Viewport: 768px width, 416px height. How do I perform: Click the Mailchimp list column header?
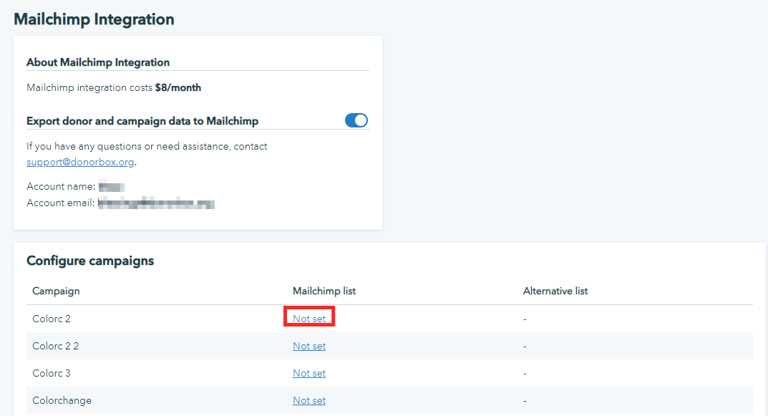pyautogui.click(x=324, y=291)
